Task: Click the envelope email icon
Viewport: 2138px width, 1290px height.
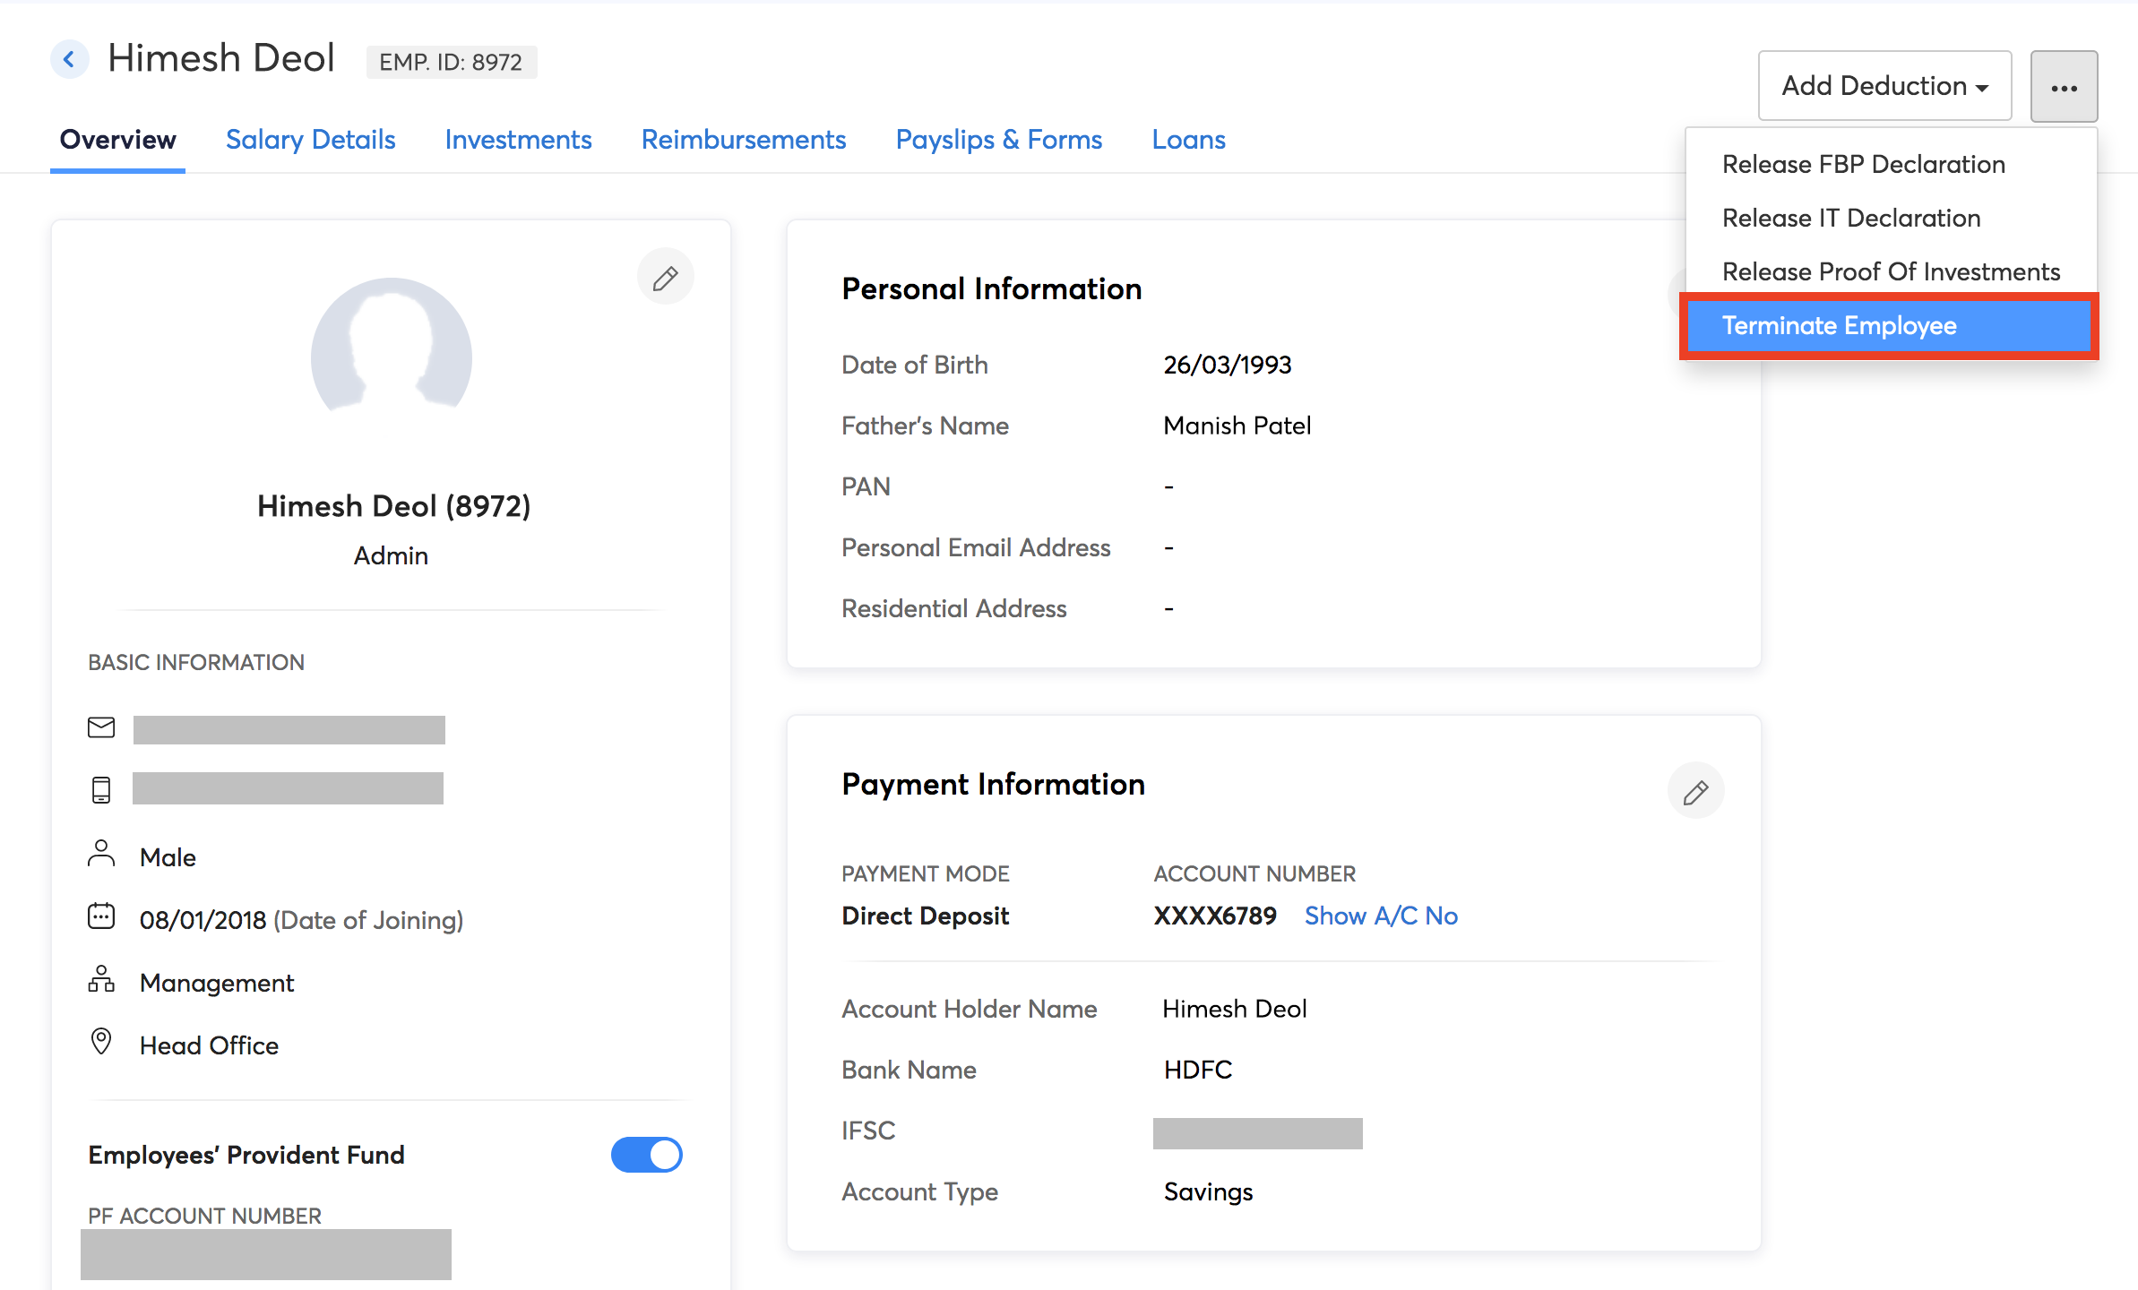Action: click(x=101, y=727)
